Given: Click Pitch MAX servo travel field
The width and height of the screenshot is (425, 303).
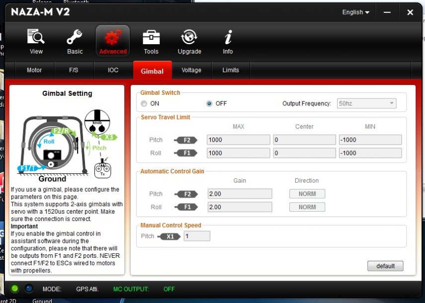Looking at the screenshot, I should point(238,140).
